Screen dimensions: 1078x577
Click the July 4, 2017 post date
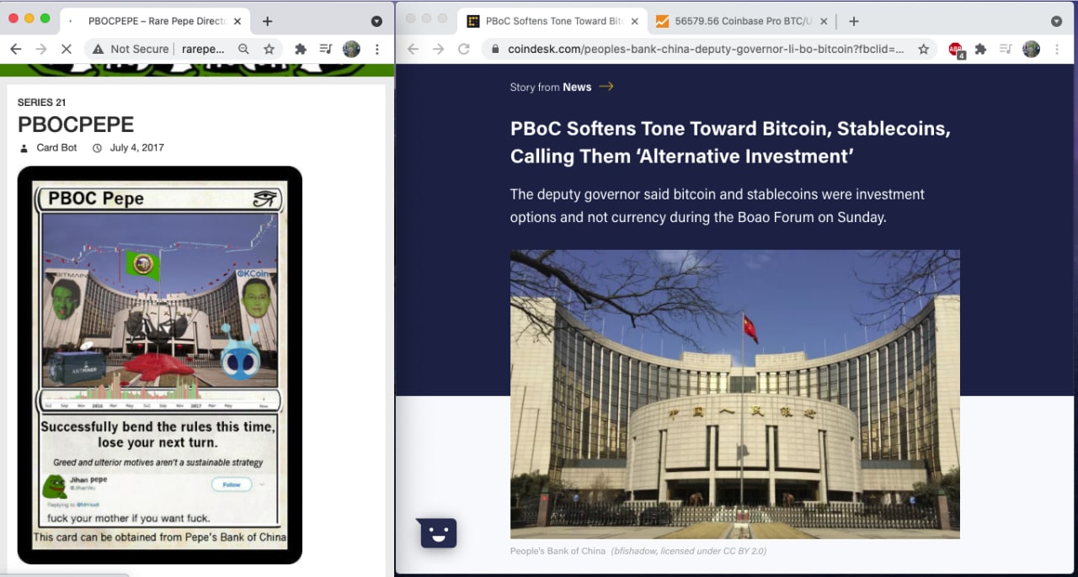[x=136, y=147]
